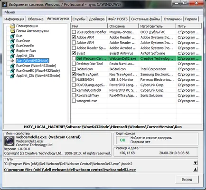This screenshot has width=206, height=190.
Task: Click the webcam application icon
Action: tap(9, 141)
